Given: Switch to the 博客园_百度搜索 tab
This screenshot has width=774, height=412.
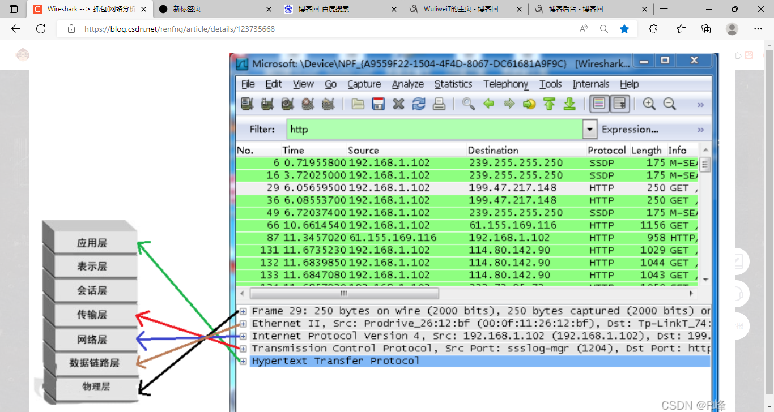Looking at the screenshot, I should (x=341, y=9).
